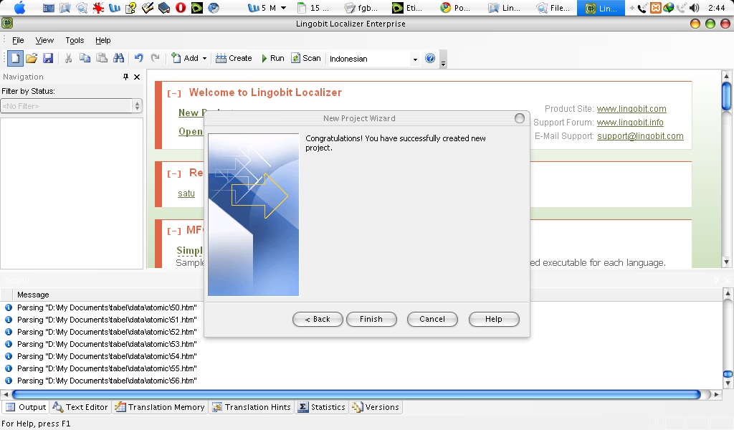Click the Message column header
Viewport: 734px width, 430px height.
tap(33, 295)
